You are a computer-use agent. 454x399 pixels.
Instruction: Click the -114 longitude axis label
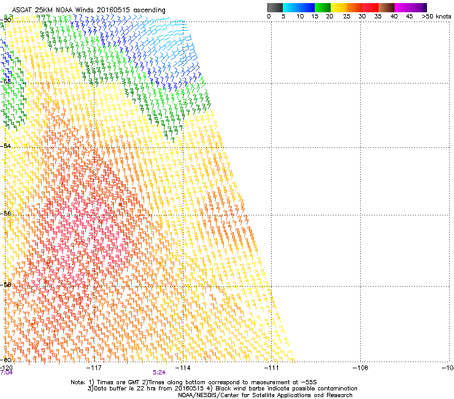click(183, 368)
